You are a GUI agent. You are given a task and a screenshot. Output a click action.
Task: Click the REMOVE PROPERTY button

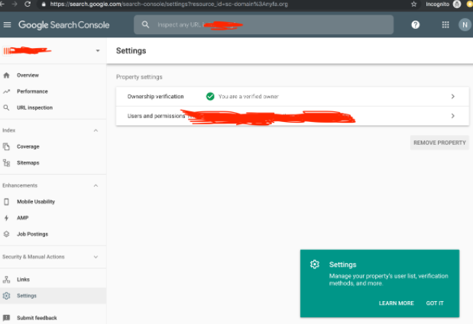pyautogui.click(x=439, y=143)
